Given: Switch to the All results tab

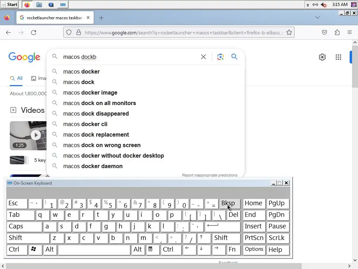Looking at the screenshot, I should pyautogui.click(x=16, y=78).
